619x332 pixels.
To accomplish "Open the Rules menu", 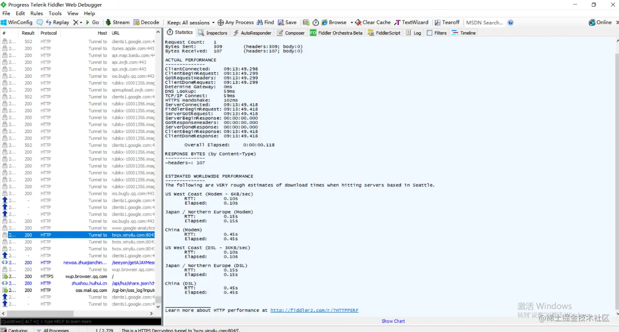I will pyautogui.click(x=37, y=13).
